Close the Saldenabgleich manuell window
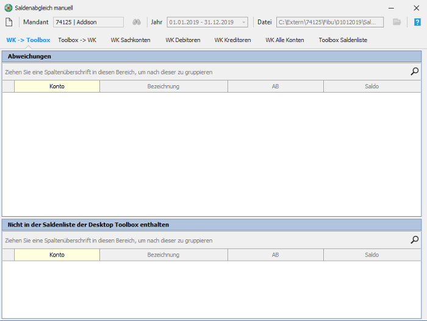 [417, 8]
